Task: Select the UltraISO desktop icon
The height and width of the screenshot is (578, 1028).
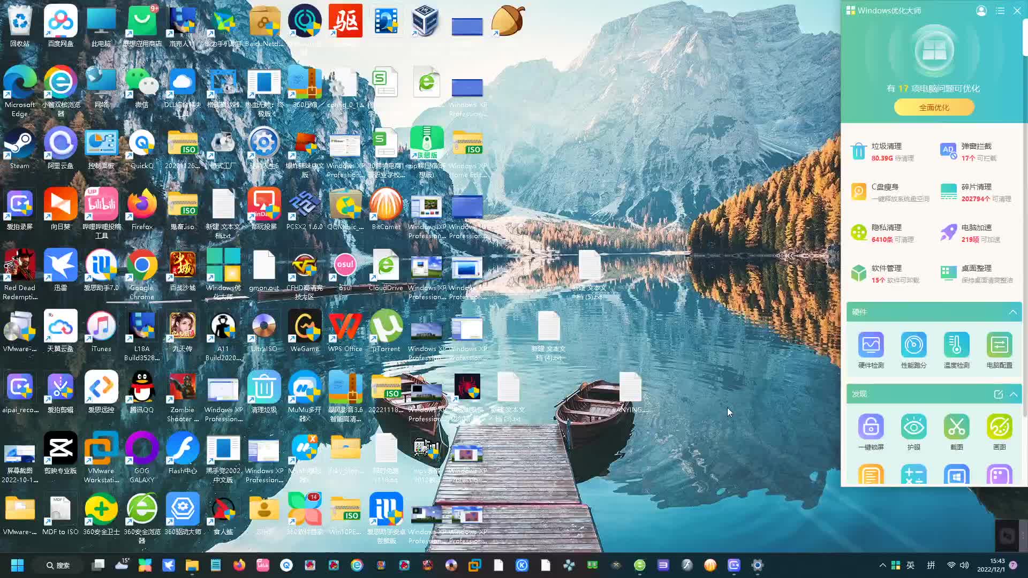Action: click(x=264, y=332)
